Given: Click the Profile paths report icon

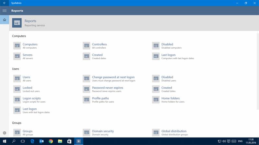Looking at the screenshot, I should pos(86,100).
